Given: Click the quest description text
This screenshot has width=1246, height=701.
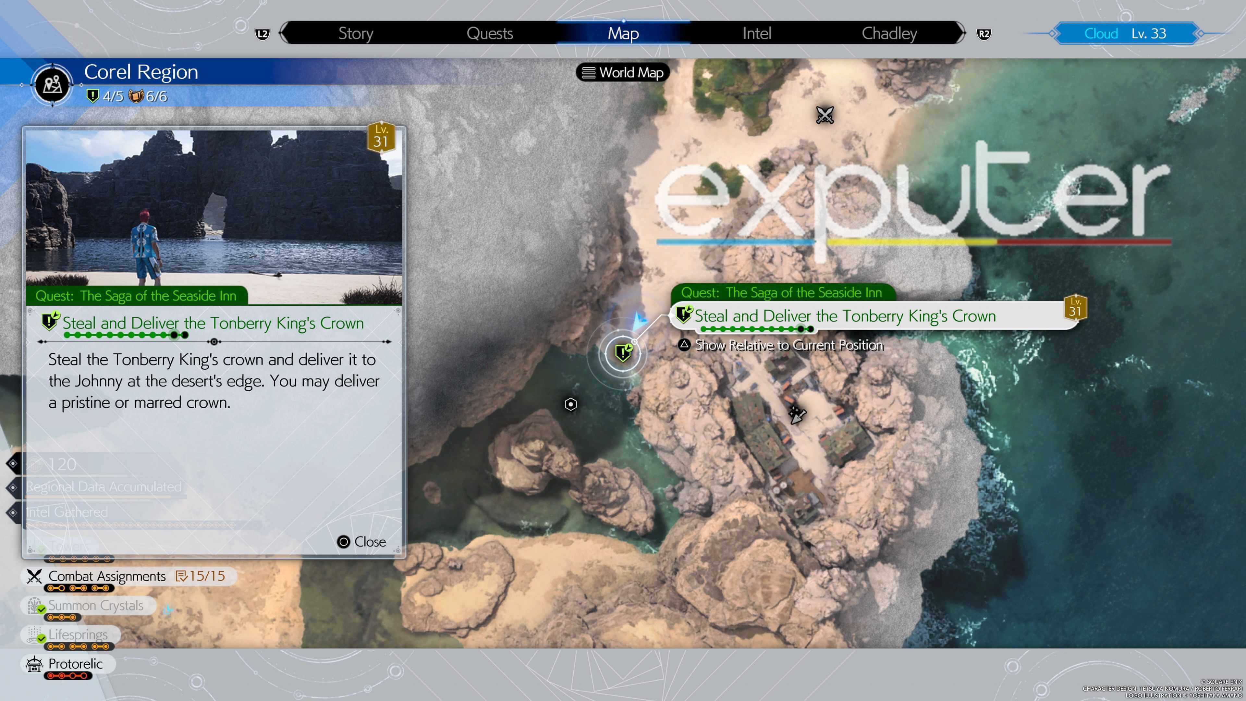Looking at the screenshot, I should click(x=214, y=381).
